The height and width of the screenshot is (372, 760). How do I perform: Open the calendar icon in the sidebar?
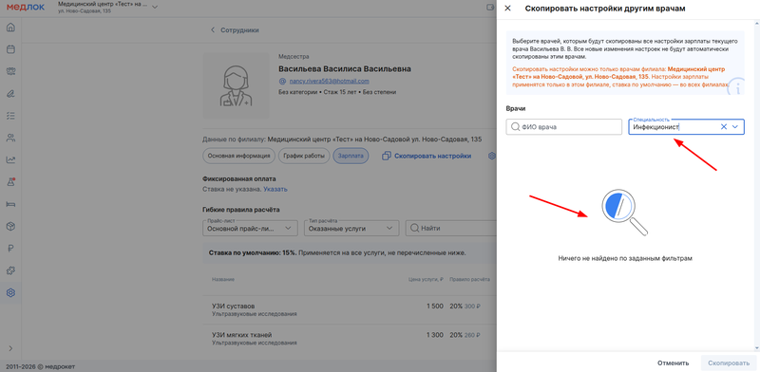click(10, 49)
